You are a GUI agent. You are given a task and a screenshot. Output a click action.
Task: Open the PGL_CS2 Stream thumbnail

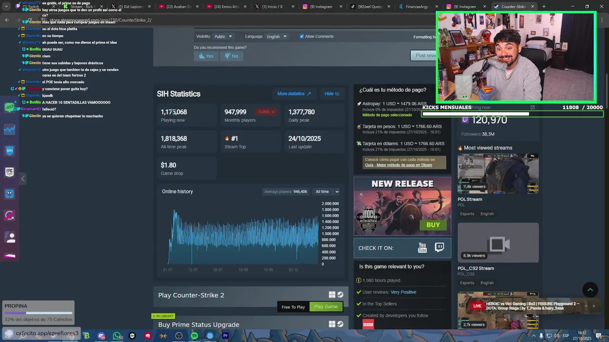(498, 243)
